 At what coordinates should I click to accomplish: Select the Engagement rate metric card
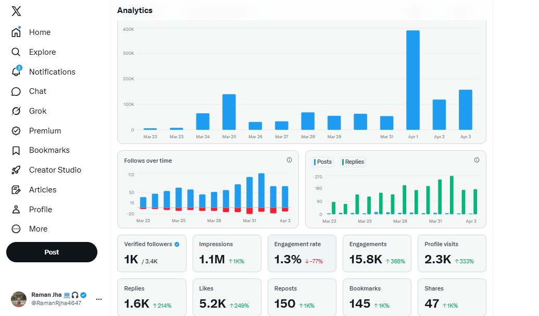pos(302,253)
